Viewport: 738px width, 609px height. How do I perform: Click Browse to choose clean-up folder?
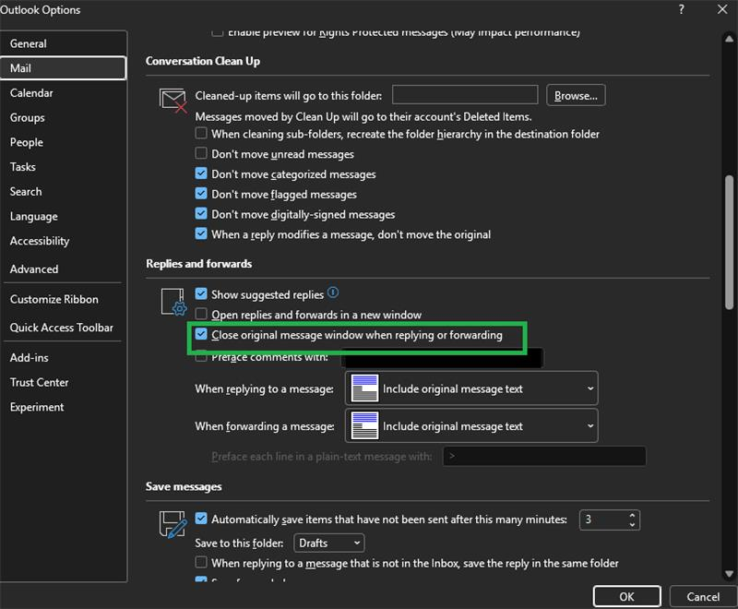point(576,96)
